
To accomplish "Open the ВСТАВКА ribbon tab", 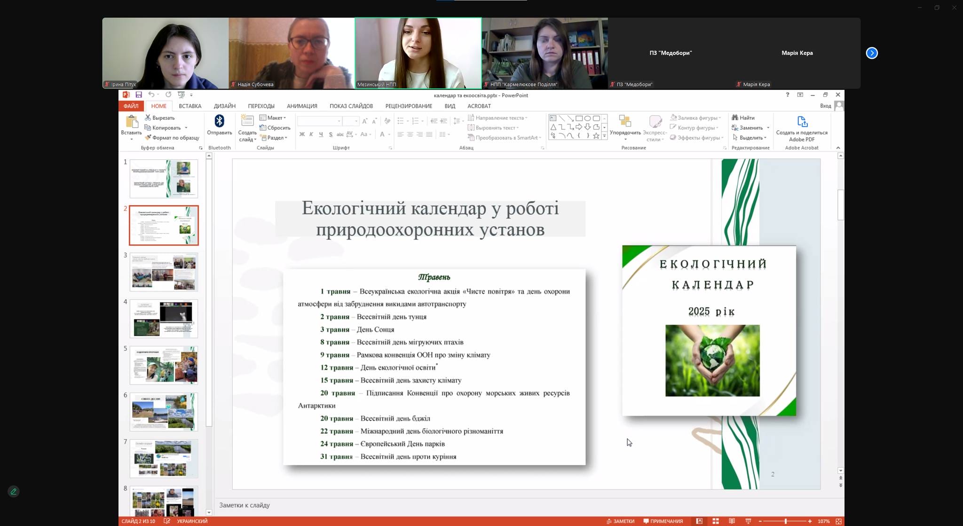I will (x=190, y=106).
